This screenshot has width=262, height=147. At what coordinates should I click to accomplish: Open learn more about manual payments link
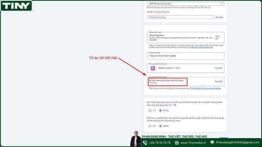[205, 88]
